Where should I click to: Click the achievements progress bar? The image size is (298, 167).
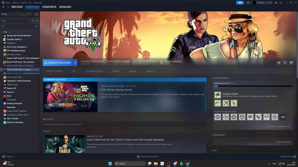pos(253,86)
